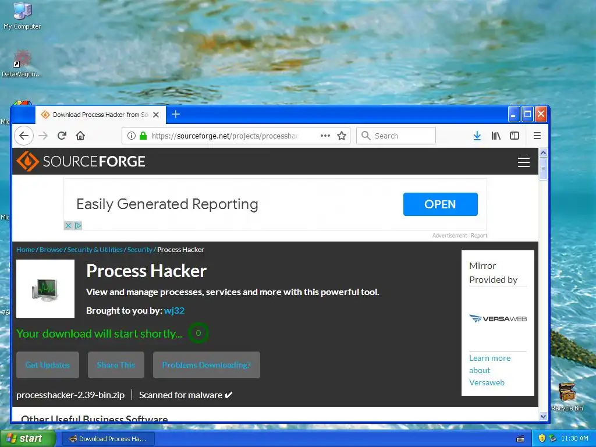This screenshot has height=447, width=596.
Task: Click the Share This button
Action: [116, 365]
